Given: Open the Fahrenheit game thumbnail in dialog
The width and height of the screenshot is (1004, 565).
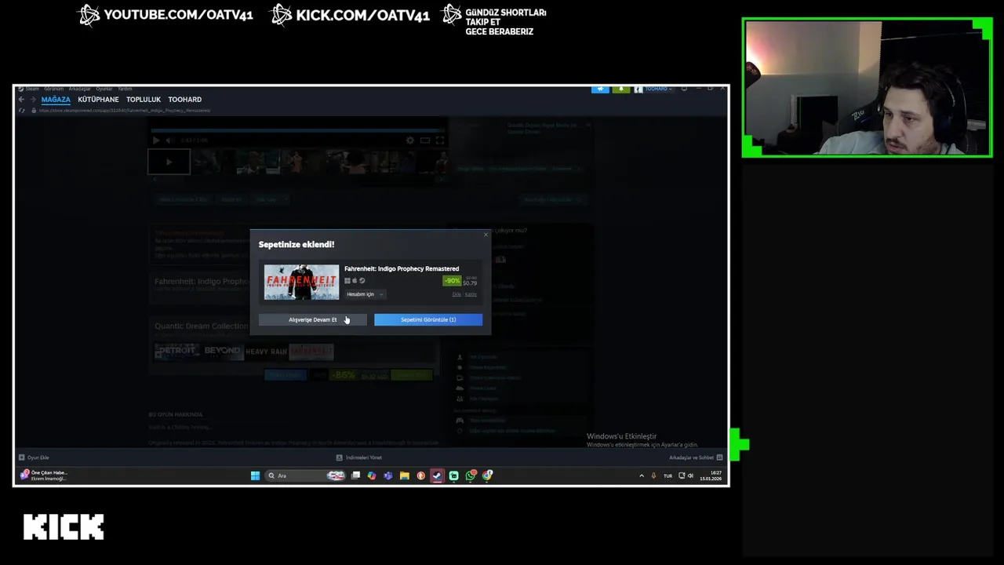Looking at the screenshot, I should 301,282.
